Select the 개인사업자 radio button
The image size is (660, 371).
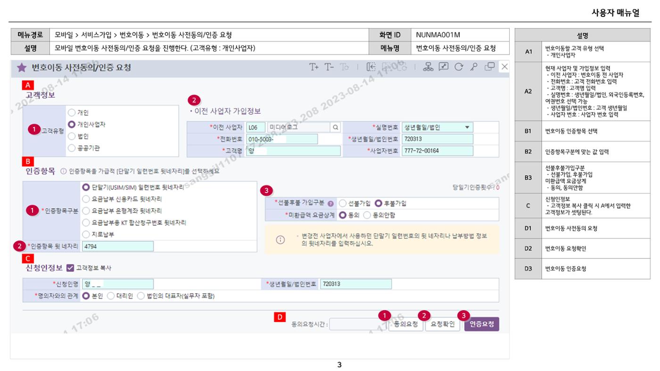click(x=72, y=124)
